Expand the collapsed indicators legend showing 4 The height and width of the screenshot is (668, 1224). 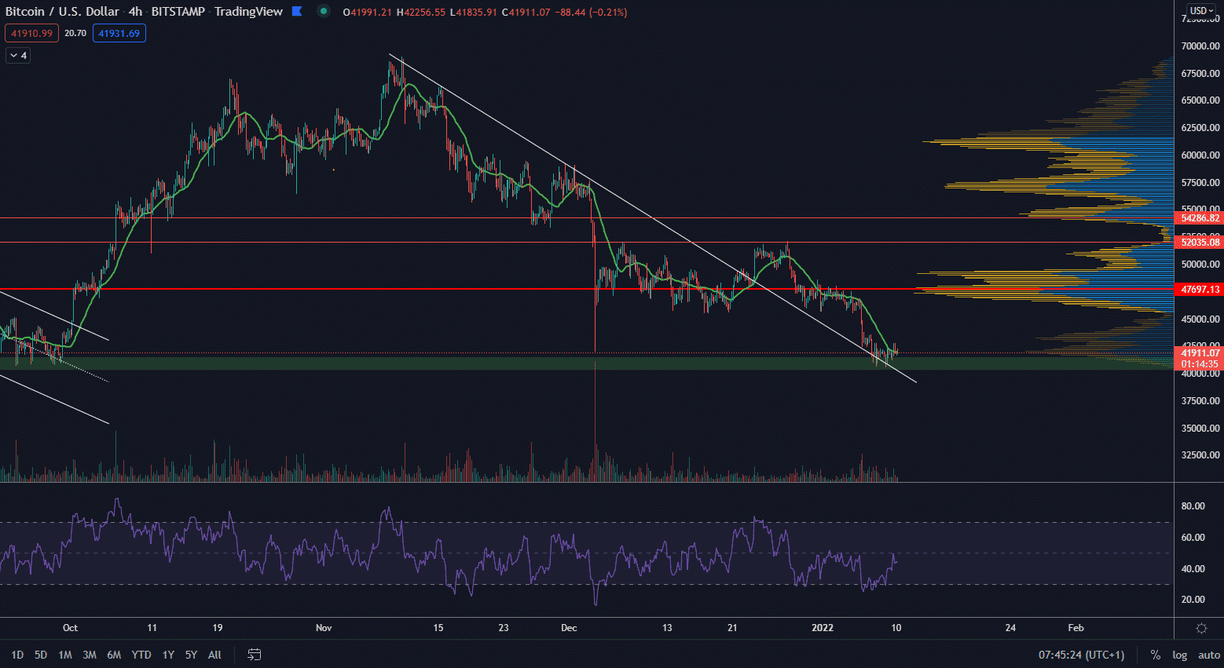(x=18, y=55)
